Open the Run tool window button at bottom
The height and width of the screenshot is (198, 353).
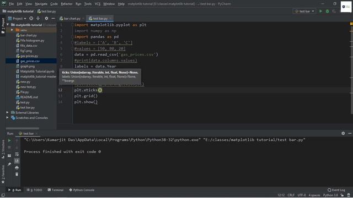(x=15, y=190)
